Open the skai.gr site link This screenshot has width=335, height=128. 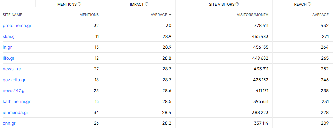point(10,37)
